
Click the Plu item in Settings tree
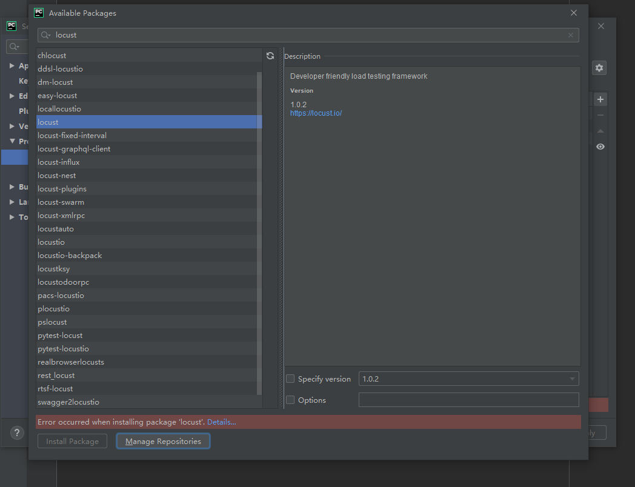[x=23, y=111]
